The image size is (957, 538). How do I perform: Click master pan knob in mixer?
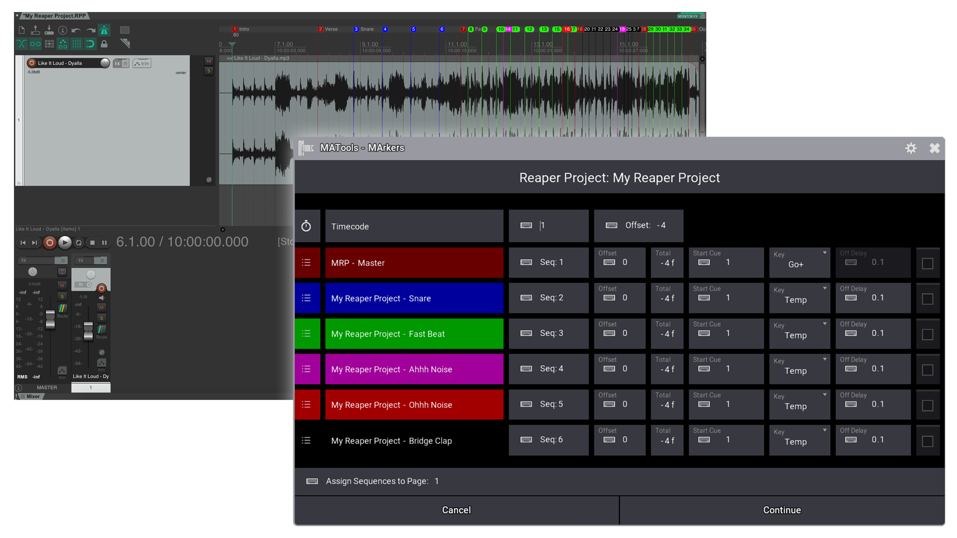[32, 271]
